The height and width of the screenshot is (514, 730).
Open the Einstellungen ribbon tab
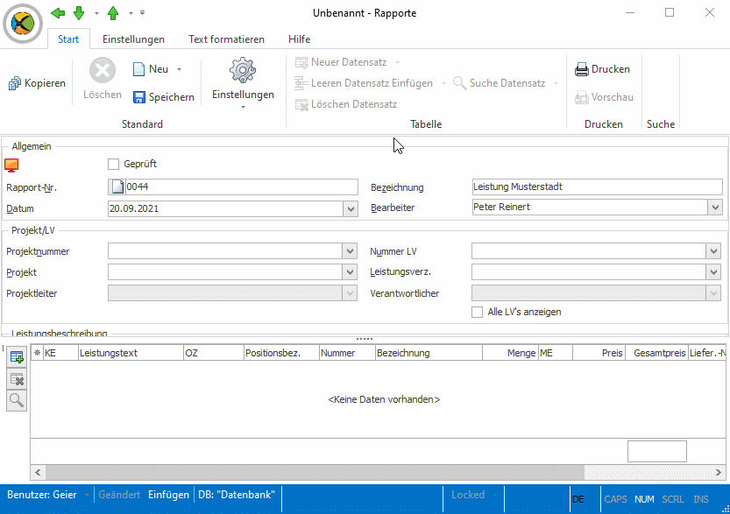(x=133, y=39)
